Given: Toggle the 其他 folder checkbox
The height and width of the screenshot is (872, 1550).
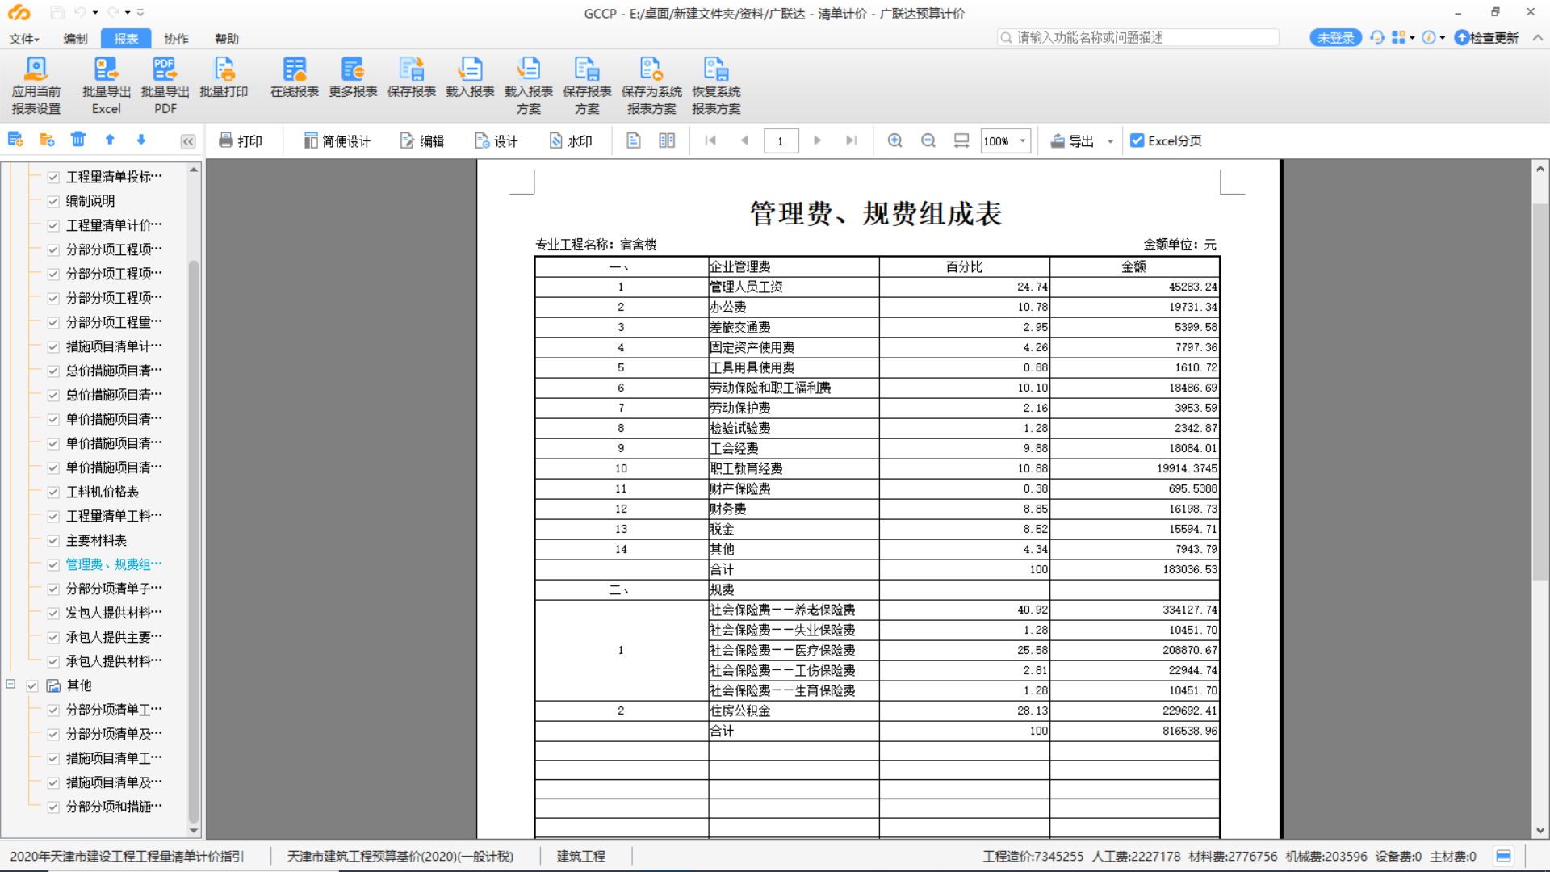Looking at the screenshot, I should [32, 685].
